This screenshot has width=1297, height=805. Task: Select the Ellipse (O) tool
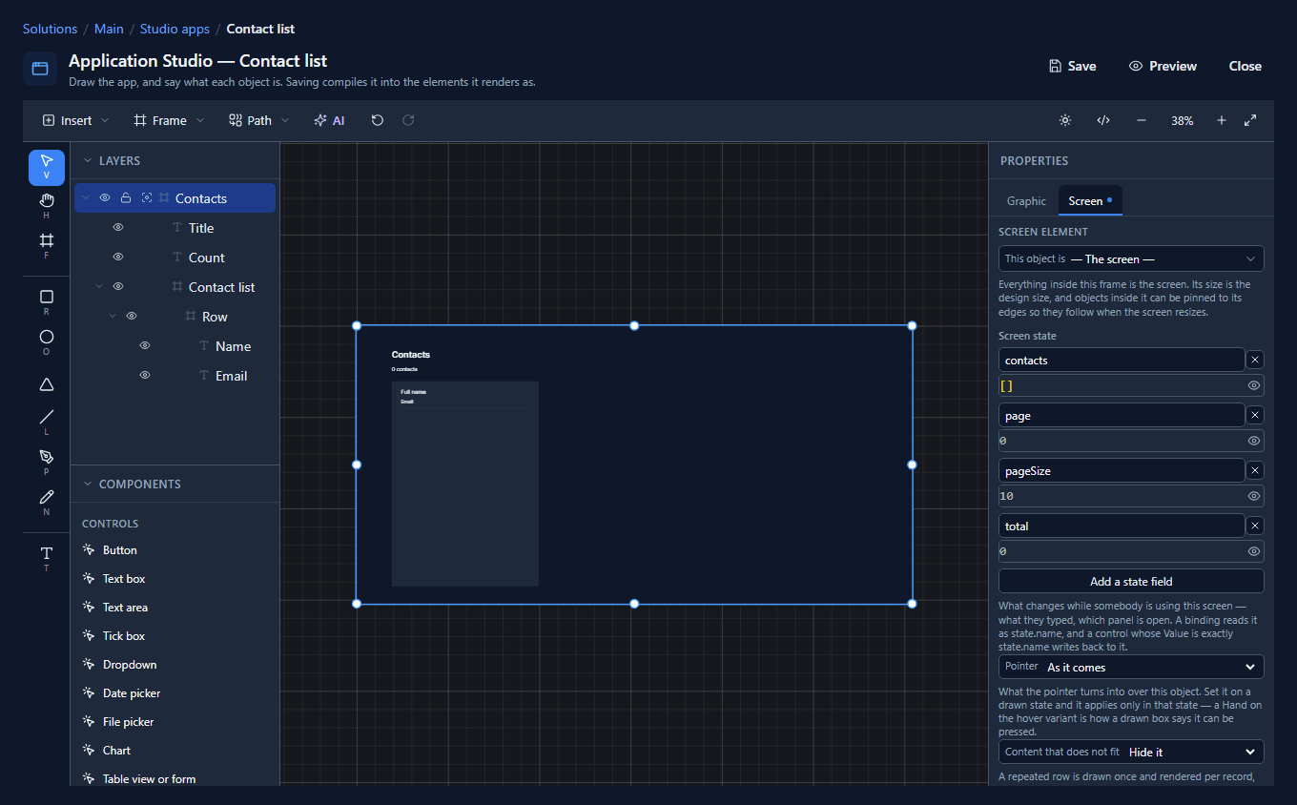47,341
